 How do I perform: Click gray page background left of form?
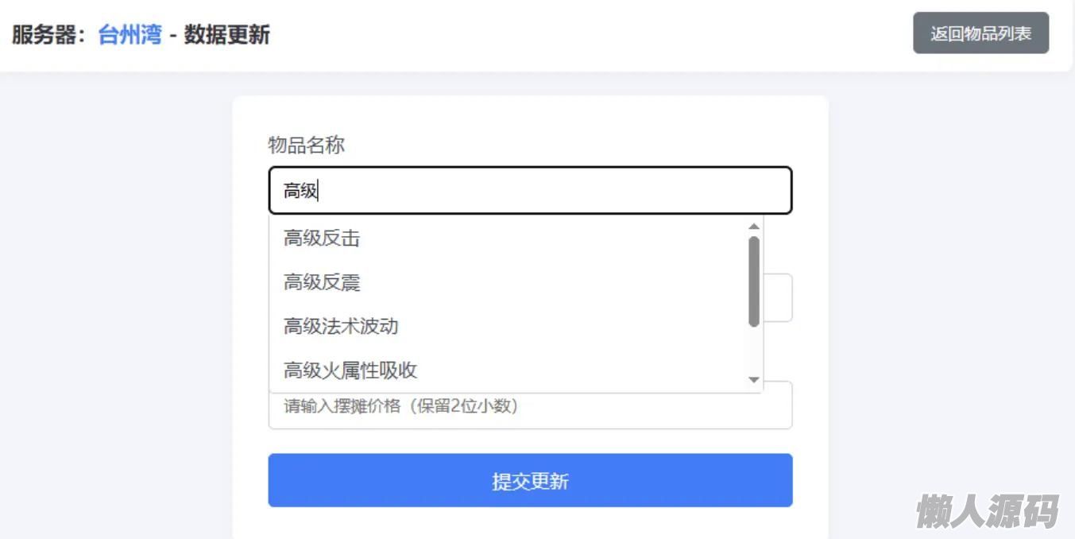[x=115, y=302]
